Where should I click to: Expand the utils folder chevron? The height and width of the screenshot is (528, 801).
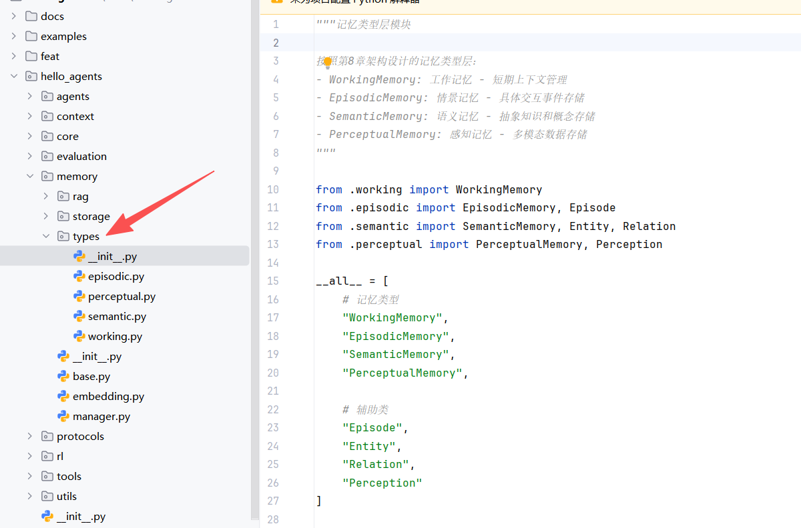click(x=30, y=496)
